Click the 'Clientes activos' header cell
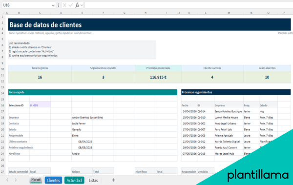293x185 pixels. click(212, 68)
